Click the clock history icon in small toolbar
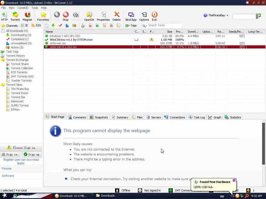Image resolution: width=266 pixels, height=199 pixels. tap(83, 26)
